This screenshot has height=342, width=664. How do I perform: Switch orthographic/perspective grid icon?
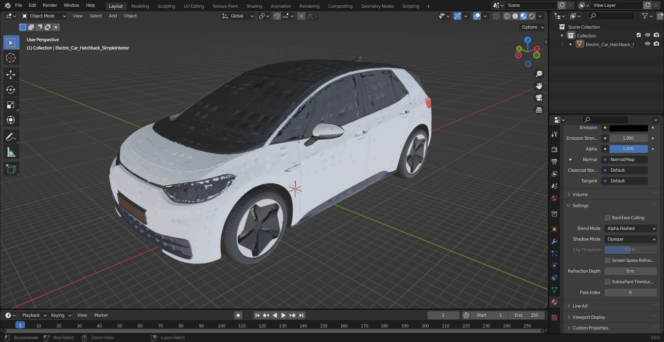coord(539,110)
